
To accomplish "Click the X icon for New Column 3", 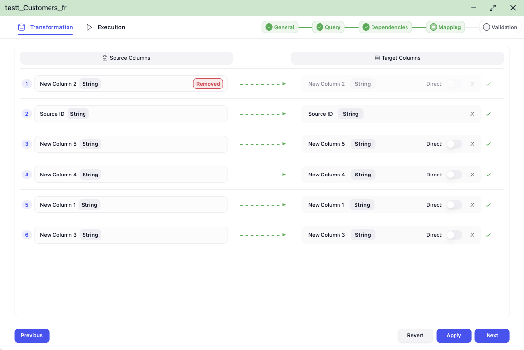I will click(x=472, y=235).
